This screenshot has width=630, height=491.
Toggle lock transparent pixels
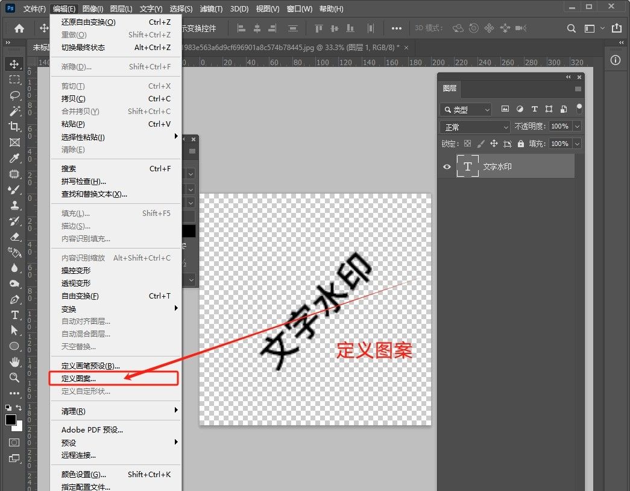[468, 144]
